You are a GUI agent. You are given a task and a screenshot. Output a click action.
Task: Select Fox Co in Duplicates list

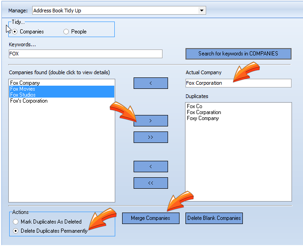click(x=195, y=106)
